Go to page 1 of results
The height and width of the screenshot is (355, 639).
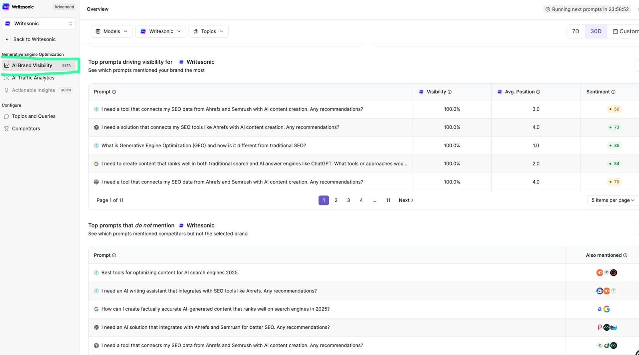click(x=323, y=200)
